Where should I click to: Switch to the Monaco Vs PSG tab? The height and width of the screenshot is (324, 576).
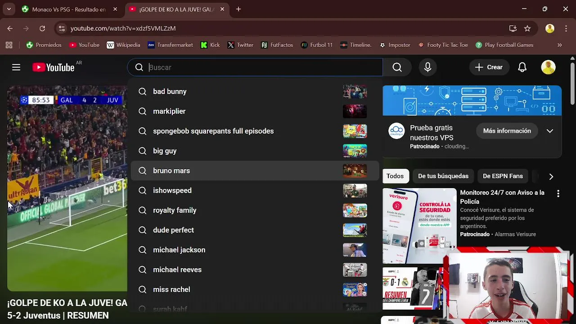click(70, 9)
